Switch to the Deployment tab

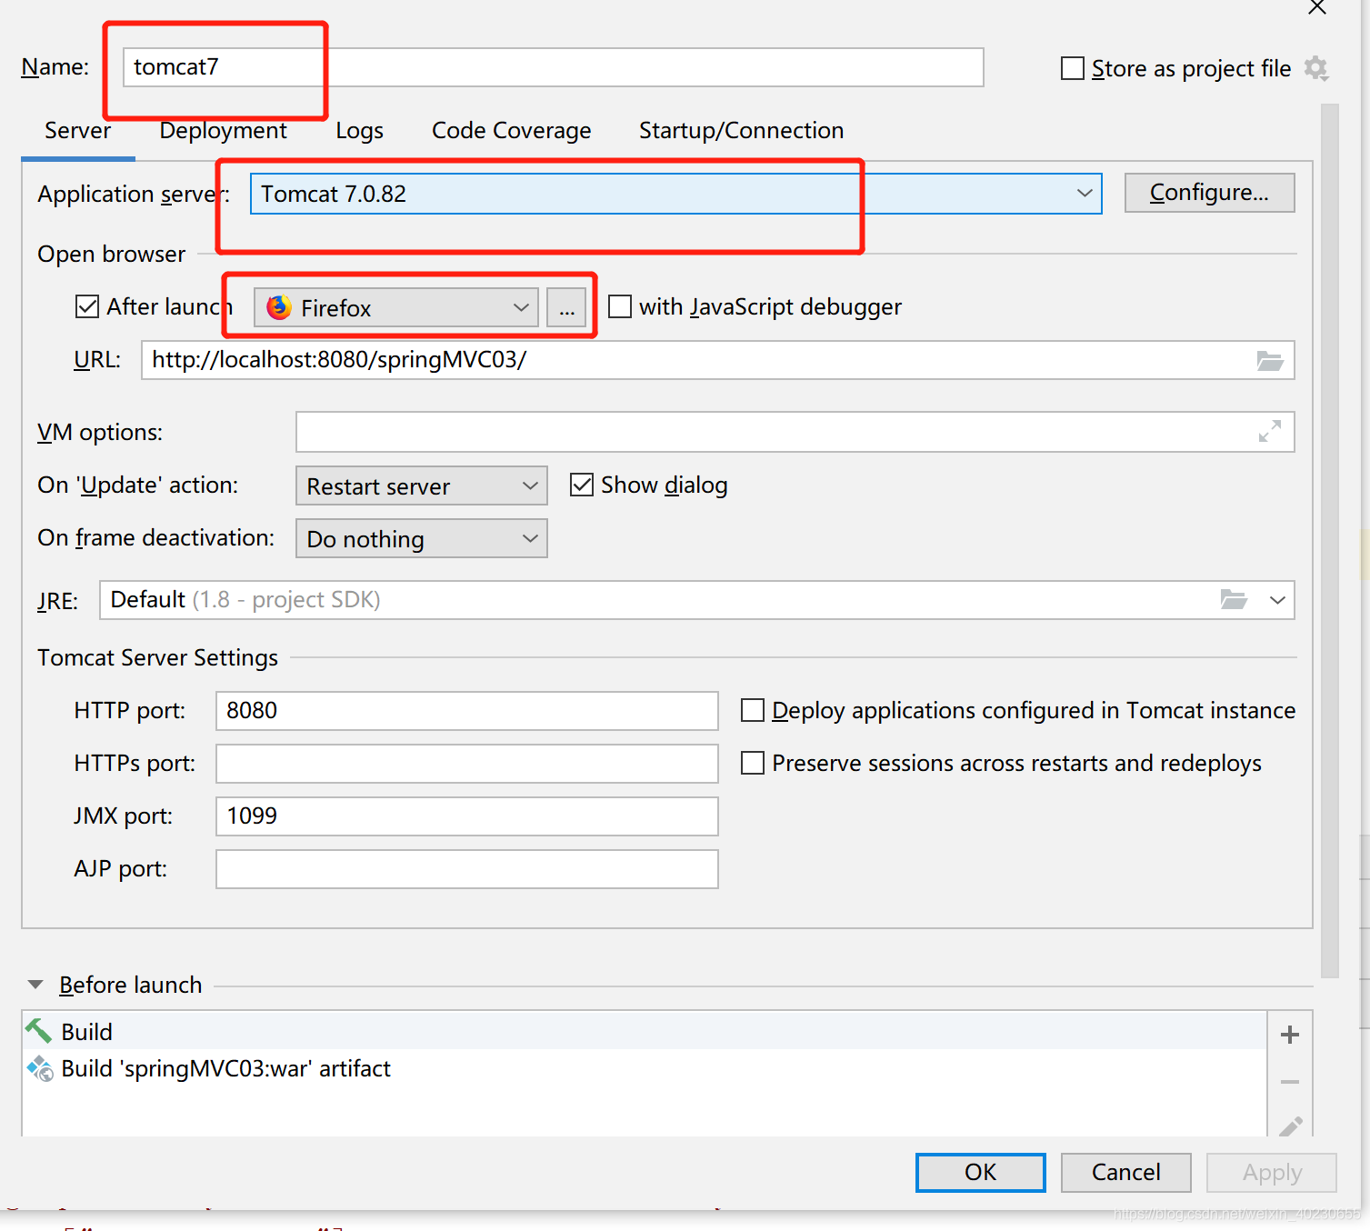[223, 130]
